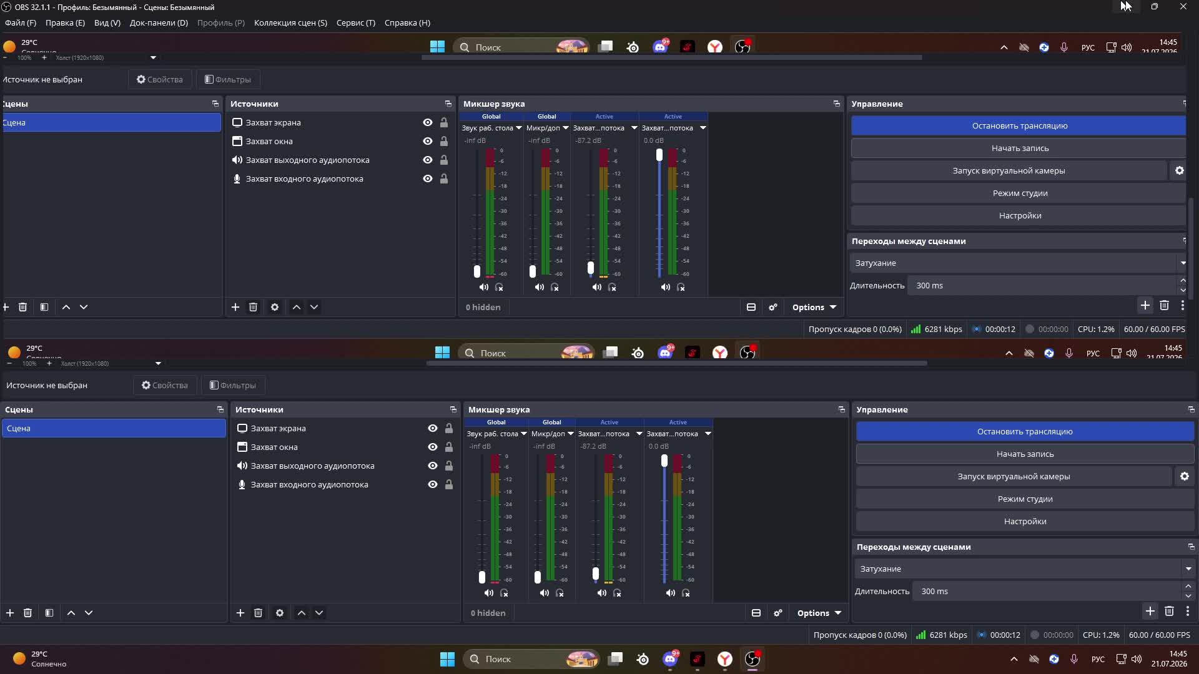Add a scene using the plus icon in the real Scenes dock
The image size is (1199, 674).
[10, 613]
